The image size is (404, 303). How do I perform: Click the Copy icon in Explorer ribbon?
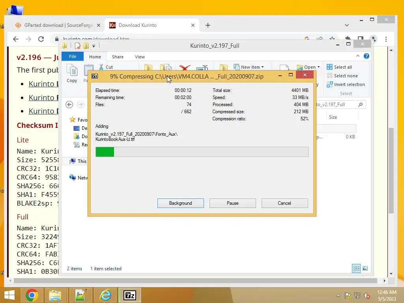pos(72,73)
